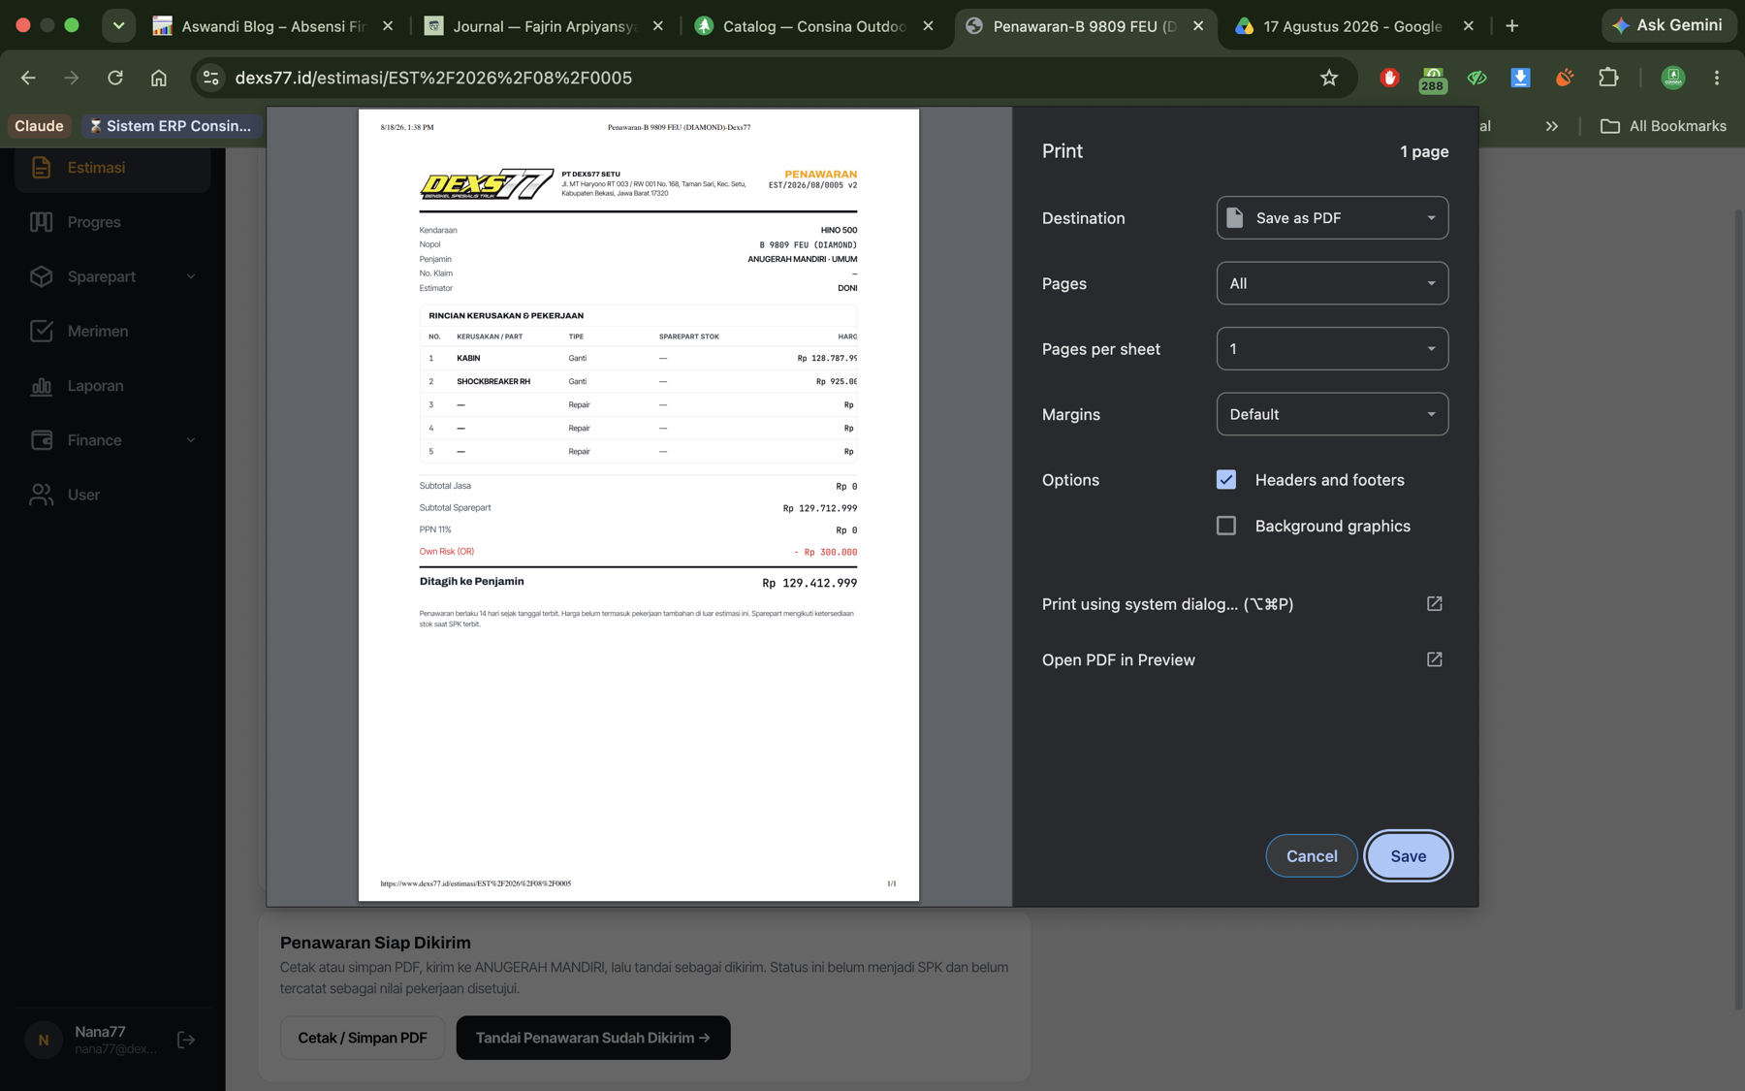This screenshot has width=1745, height=1091.
Task: Switch to the 17 Agustus 2026 Google tab
Action: [x=1352, y=26]
